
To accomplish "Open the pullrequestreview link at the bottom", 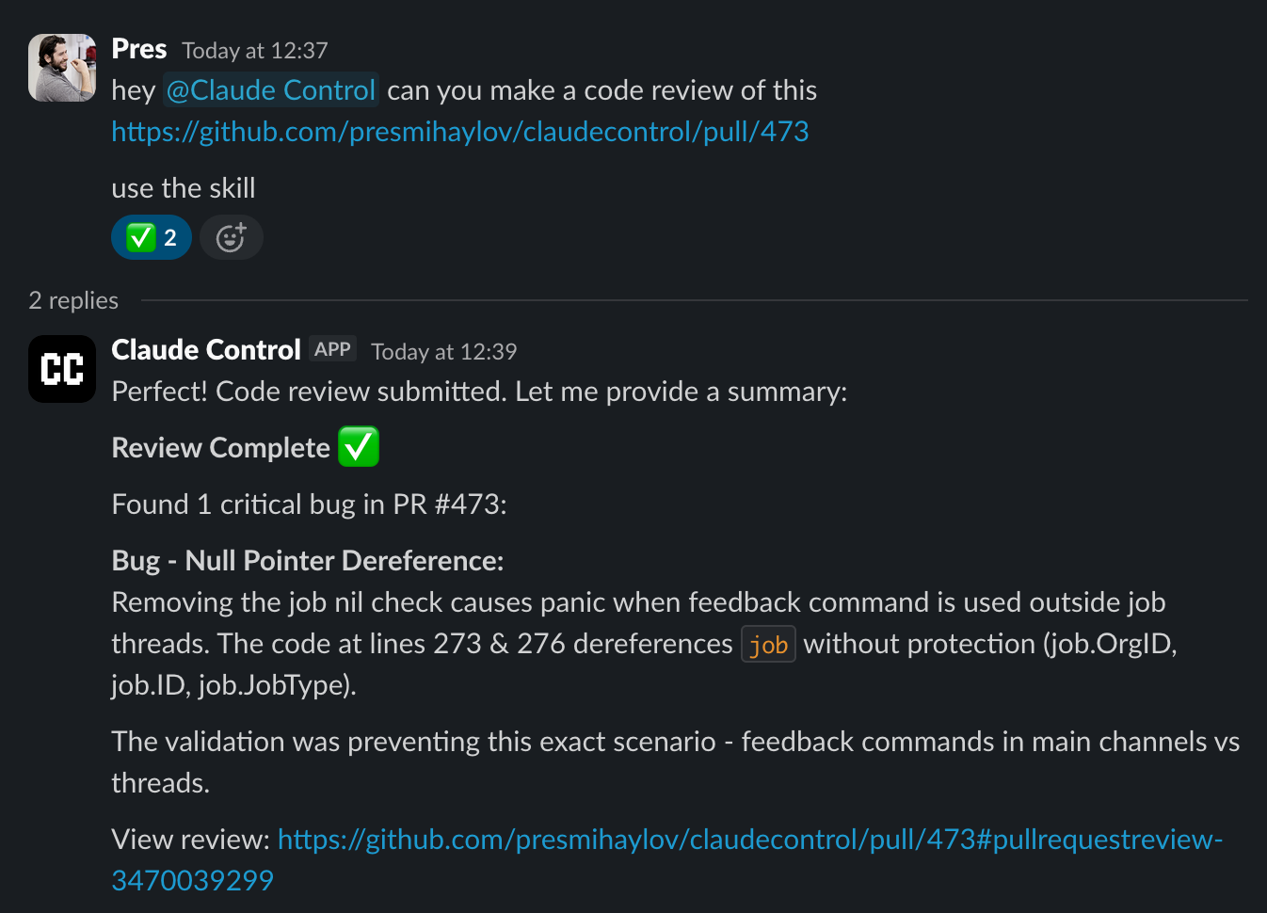I will point(750,839).
